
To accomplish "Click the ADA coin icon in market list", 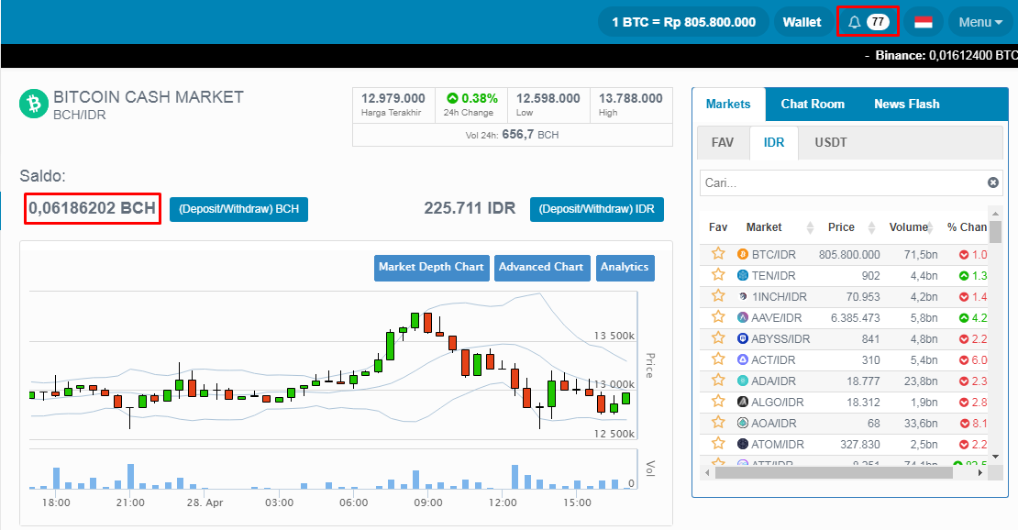I will [743, 381].
